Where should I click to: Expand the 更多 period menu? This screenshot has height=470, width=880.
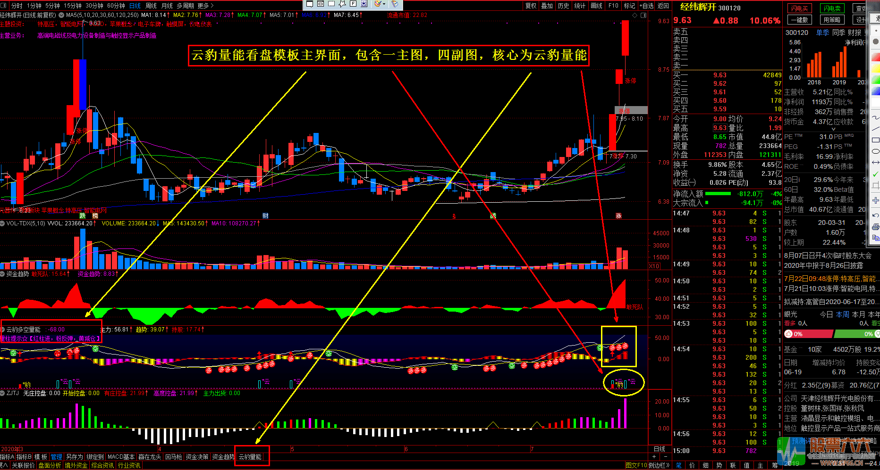205,6
